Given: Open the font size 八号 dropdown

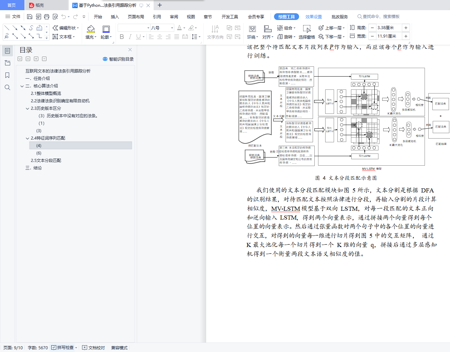Looking at the screenshot, I should [x=172, y=28].
